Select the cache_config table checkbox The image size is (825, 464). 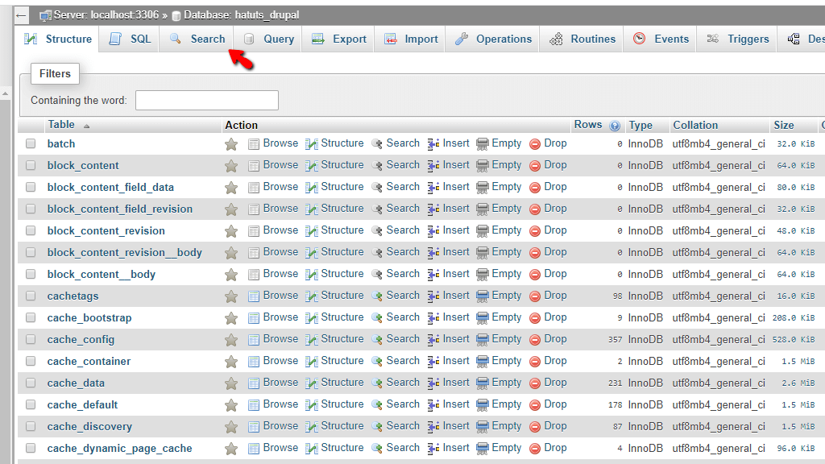[31, 339]
